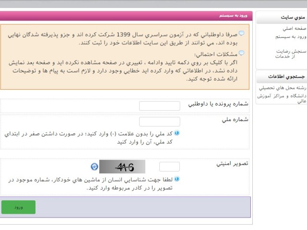Image resolution: width=307 pixels, height=230 pixels.
Task: Open دانشگاه و مراكز آموزش عالي link
Action: point(282,98)
